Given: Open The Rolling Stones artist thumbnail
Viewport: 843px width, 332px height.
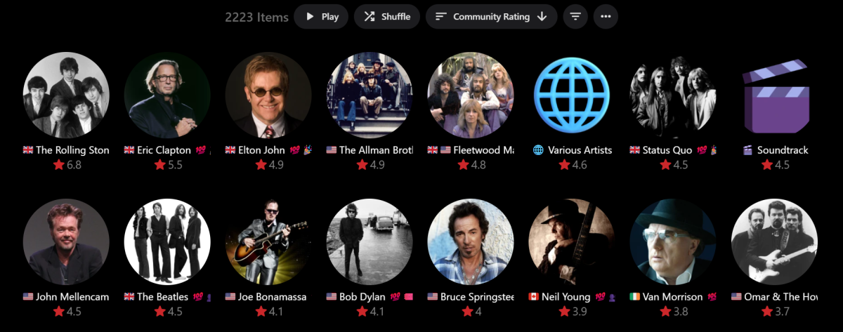Looking at the screenshot, I should pos(66,95).
